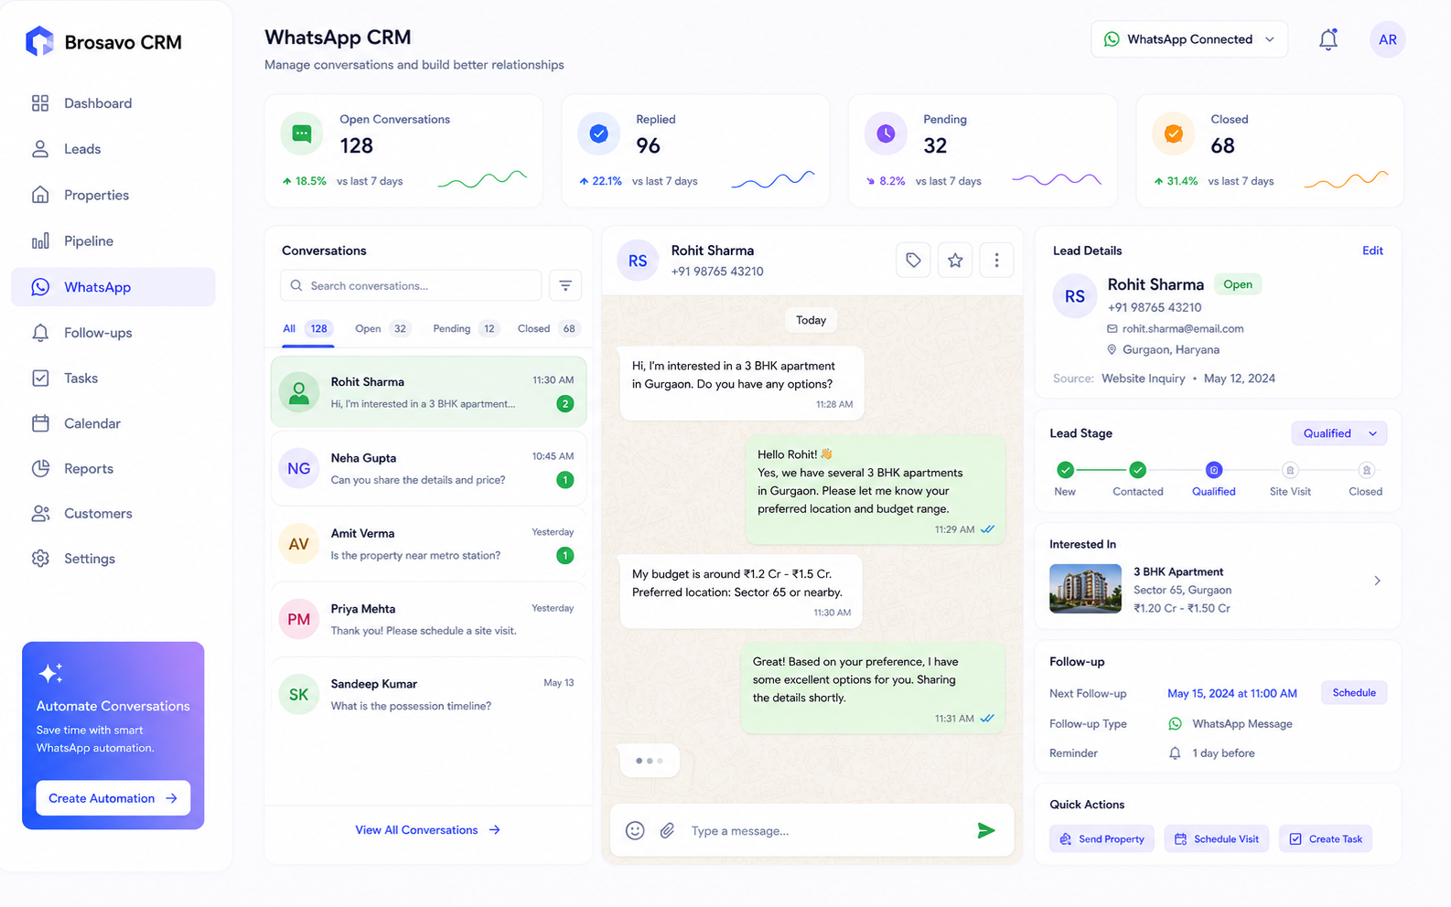Viewport: 1451px width, 907px height.
Task: Click the reminder bell icon
Action: 1175,753
